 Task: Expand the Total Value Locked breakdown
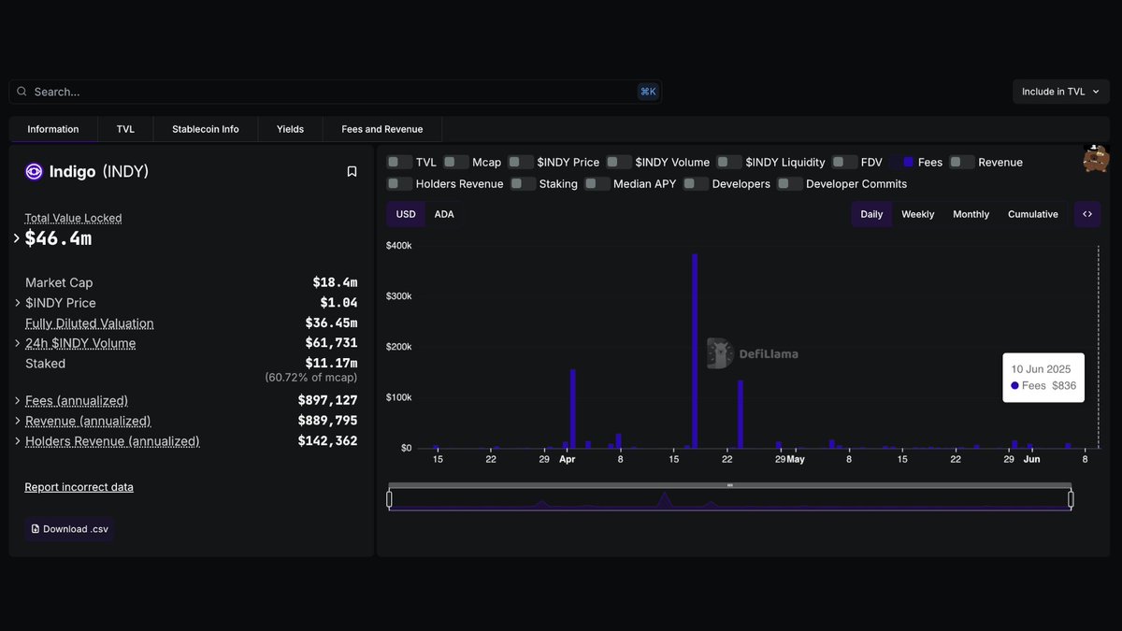click(x=17, y=238)
